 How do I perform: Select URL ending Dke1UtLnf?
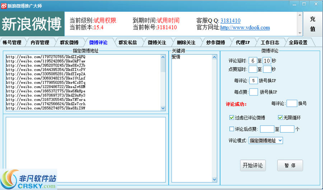46,78
